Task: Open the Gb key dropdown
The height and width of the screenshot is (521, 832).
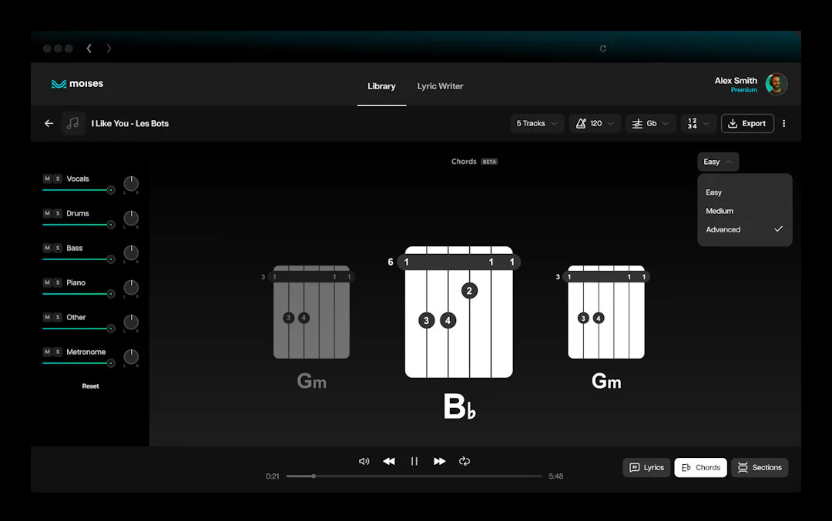Action: click(x=650, y=123)
